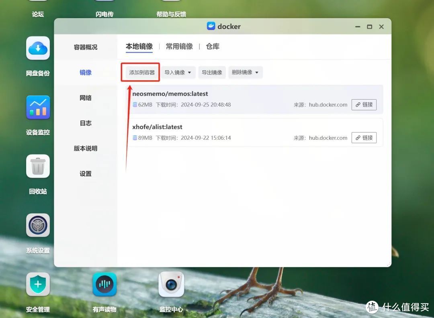The image size is (434, 318).
Task: Open the 导出镜像 export dropdown
Action: (212, 72)
